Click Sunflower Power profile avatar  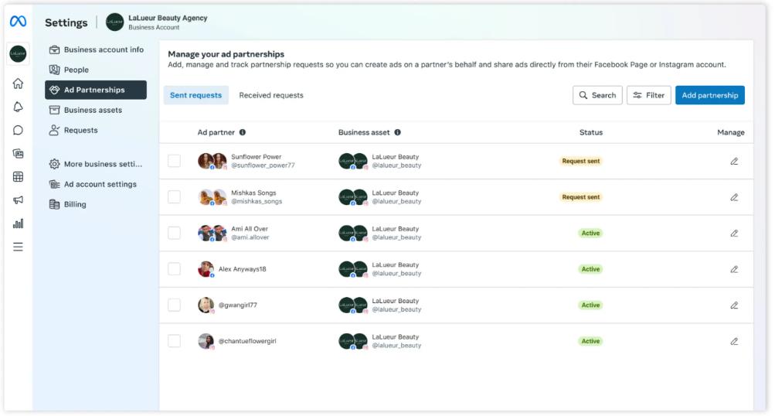212,162
